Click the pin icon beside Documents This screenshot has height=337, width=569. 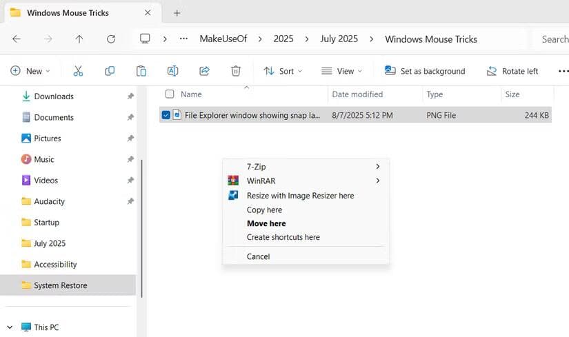pyautogui.click(x=130, y=117)
